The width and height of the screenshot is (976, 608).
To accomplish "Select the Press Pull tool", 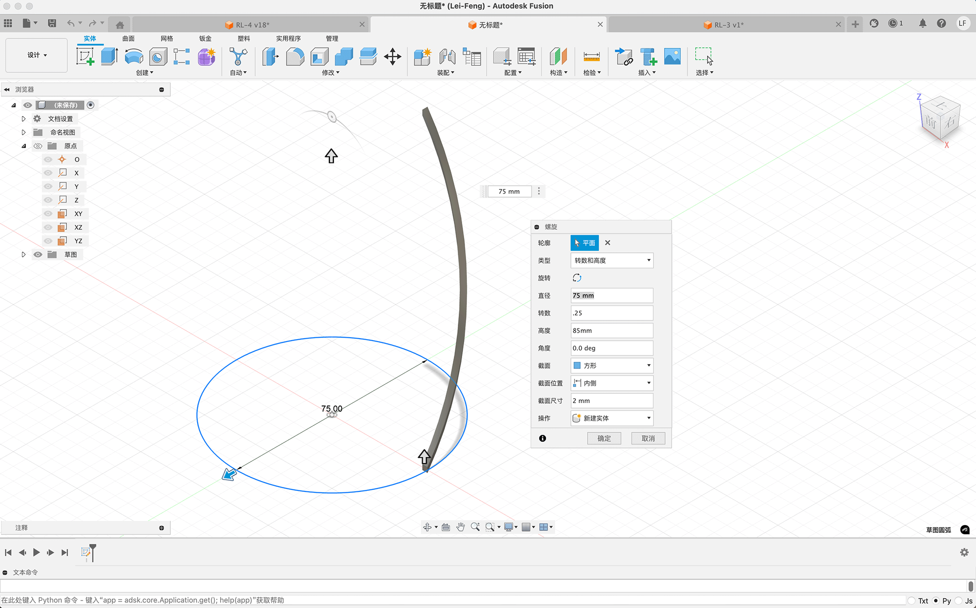I will click(270, 57).
